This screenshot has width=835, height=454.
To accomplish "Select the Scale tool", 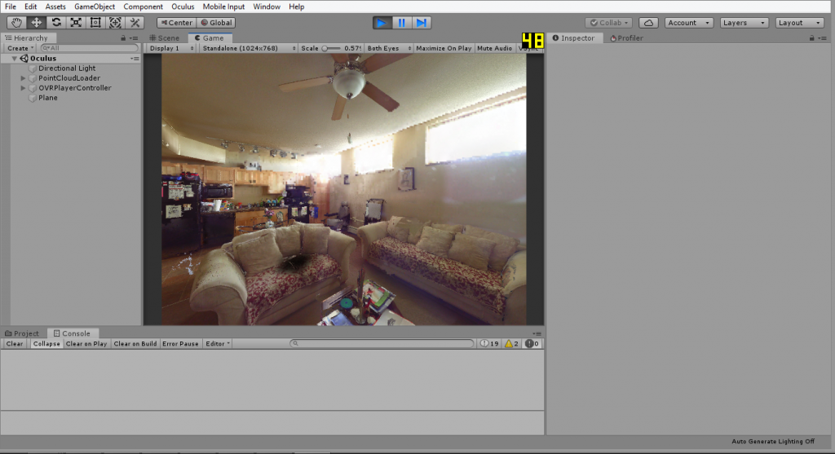I will (76, 22).
